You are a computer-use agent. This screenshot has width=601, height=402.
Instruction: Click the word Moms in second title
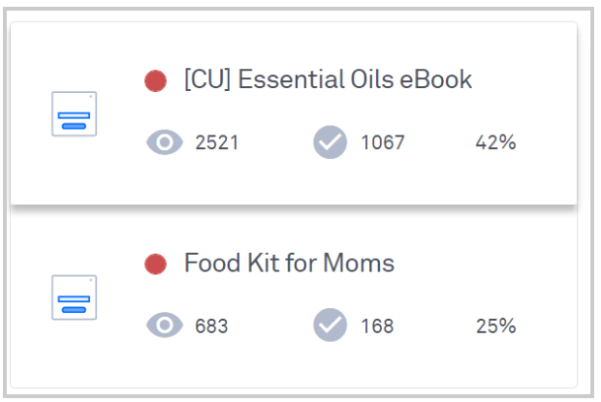[x=359, y=263]
